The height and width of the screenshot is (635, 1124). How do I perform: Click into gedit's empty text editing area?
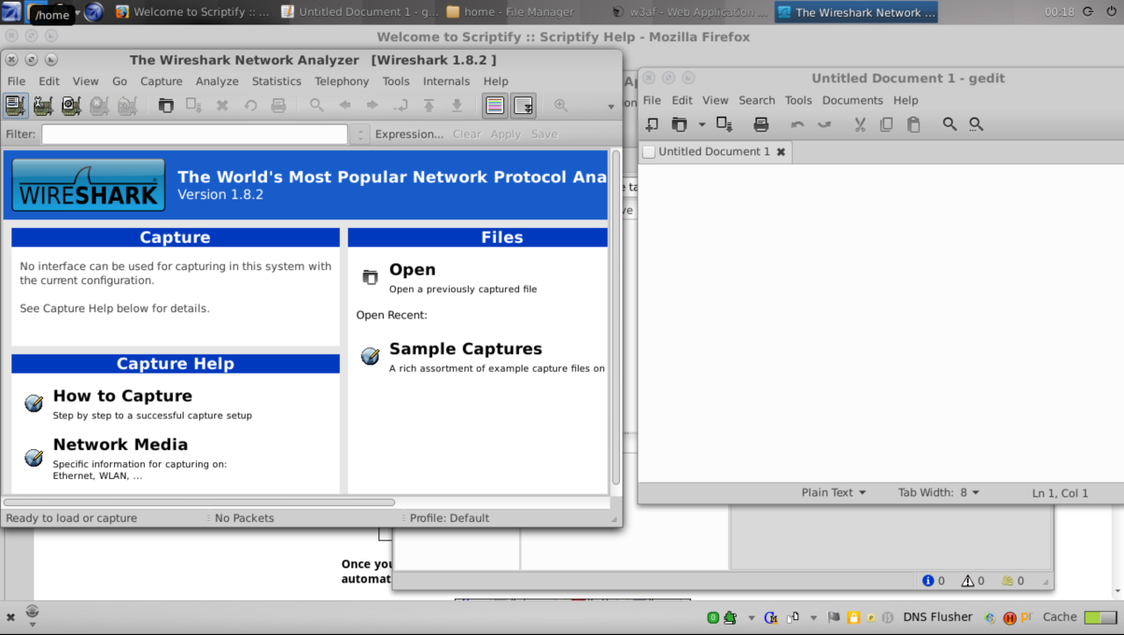[x=881, y=322]
